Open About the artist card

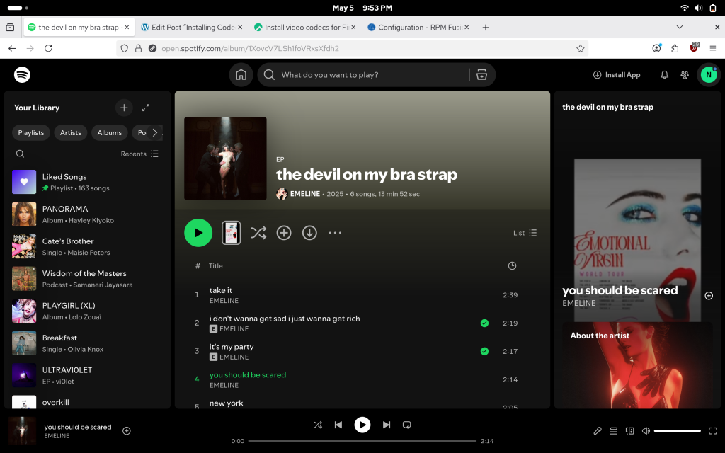[x=637, y=365]
